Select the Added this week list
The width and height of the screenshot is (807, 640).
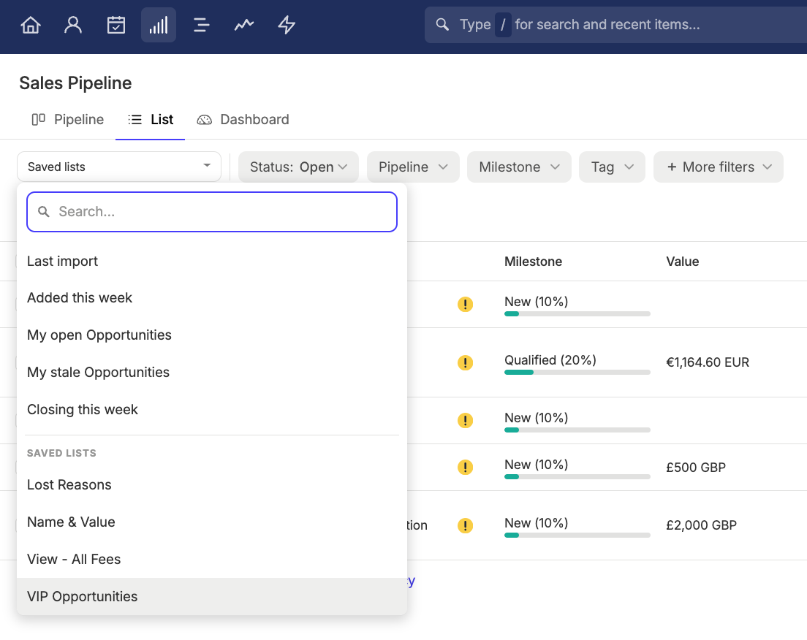pyautogui.click(x=212, y=298)
